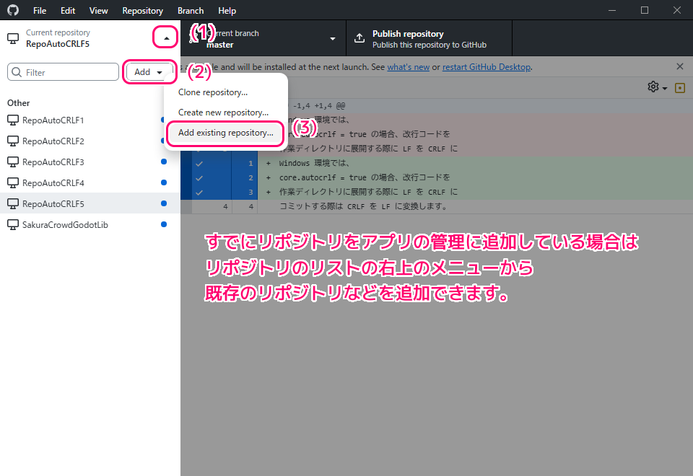Click computer icon beside RepoAutoCRLF3
Screen dimensions: 693x476
click(12, 162)
